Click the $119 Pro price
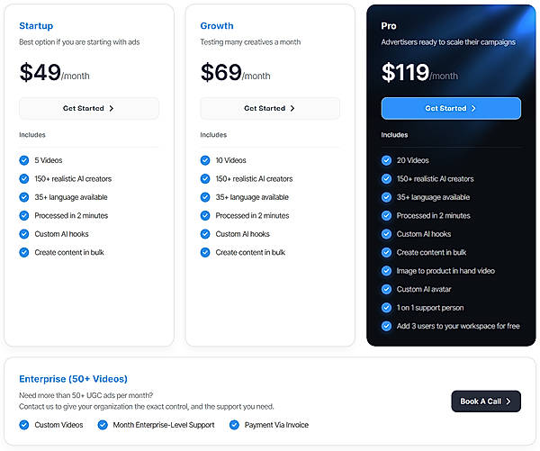540x451 pixels. tap(405, 72)
